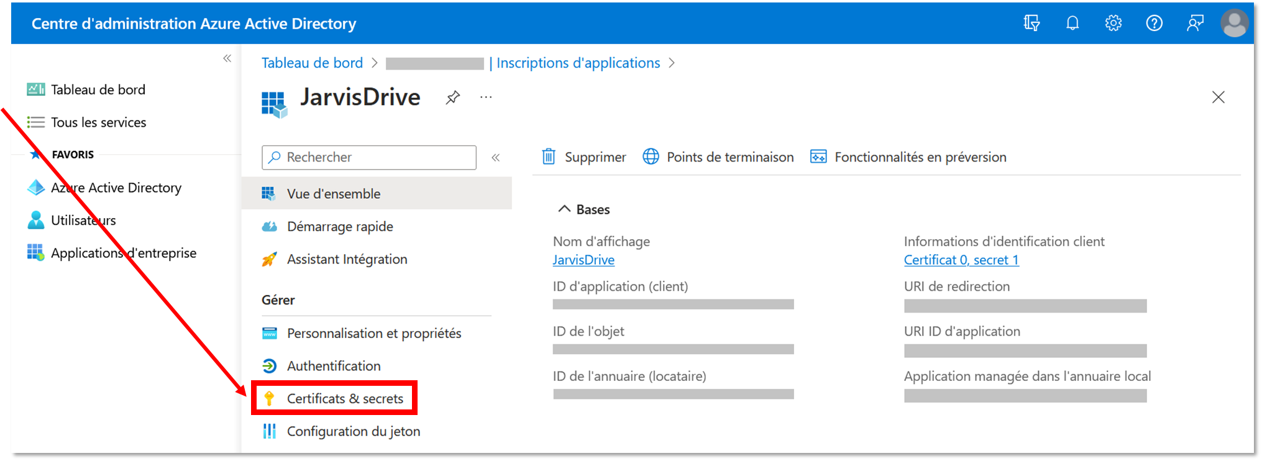This screenshot has width=1262, height=461.
Task: Open the JarvisDrive more options ellipsis
Action: [x=486, y=98]
